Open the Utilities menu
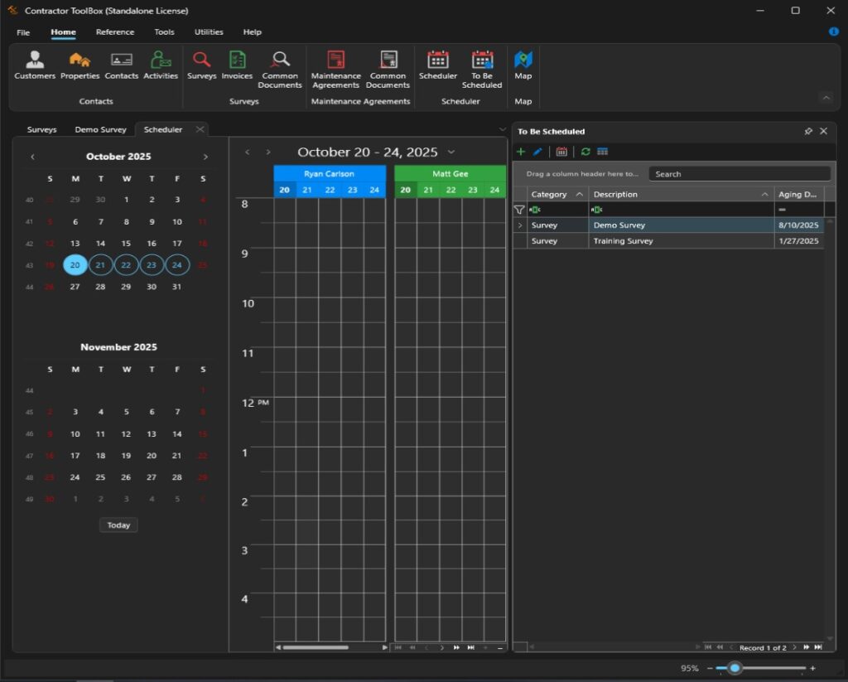Image resolution: width=848 pixels, height=682 pixels. pyautogui.click(x=208, y=31)
